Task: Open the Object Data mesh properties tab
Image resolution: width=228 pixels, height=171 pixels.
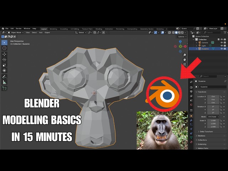Action: point(191,138)
